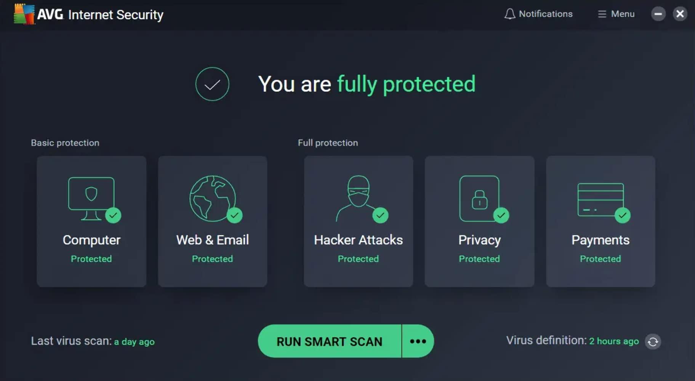The height and width of the screenshot is (381, 695).
Task: Click the green protection status checkmark circle
Action: tap(212, 84)
